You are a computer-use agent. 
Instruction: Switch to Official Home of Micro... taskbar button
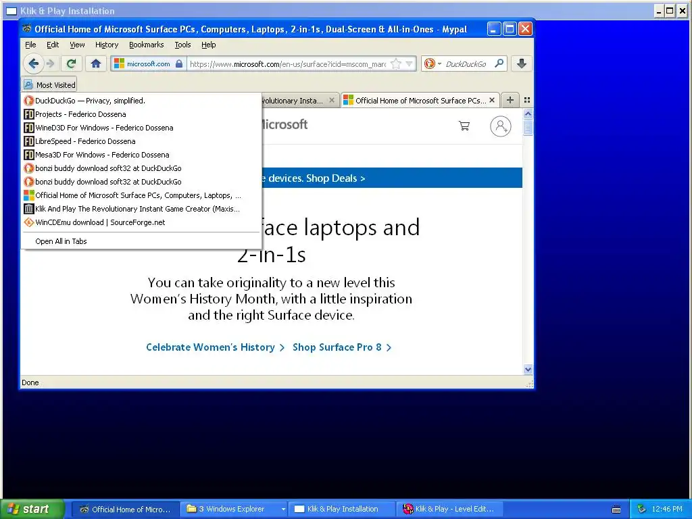125,510
